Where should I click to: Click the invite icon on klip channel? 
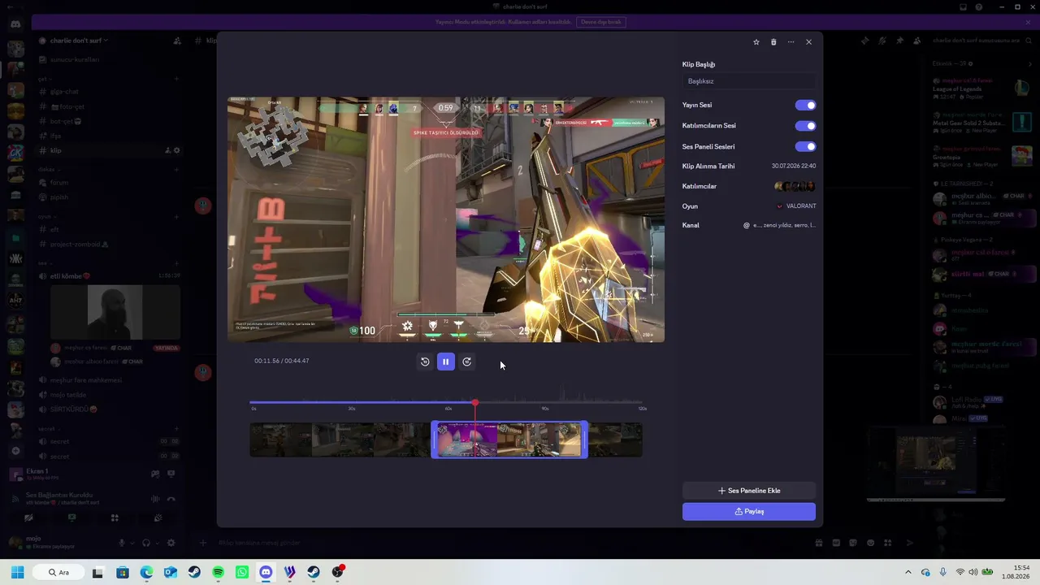tap(167, 150)
